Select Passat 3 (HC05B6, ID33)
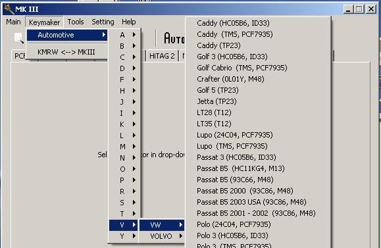 [258, 157]
